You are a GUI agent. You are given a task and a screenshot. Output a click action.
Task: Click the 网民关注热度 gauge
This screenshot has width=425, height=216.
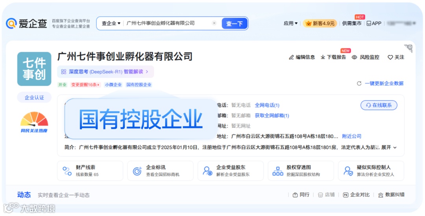click(x=34, y=122)
